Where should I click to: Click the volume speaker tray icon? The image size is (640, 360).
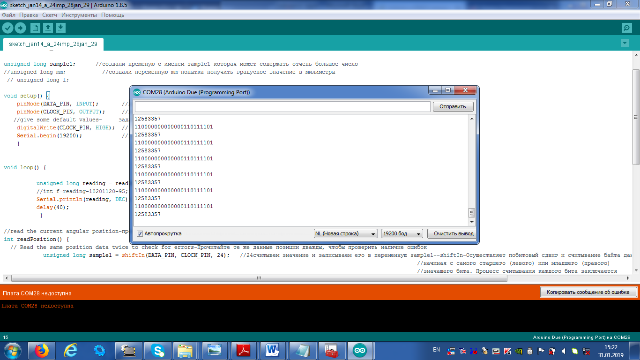pyautogui.click(x=563, y=351)
